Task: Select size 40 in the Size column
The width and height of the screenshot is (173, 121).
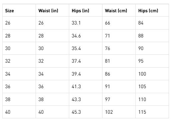Action: click(8, 112)
